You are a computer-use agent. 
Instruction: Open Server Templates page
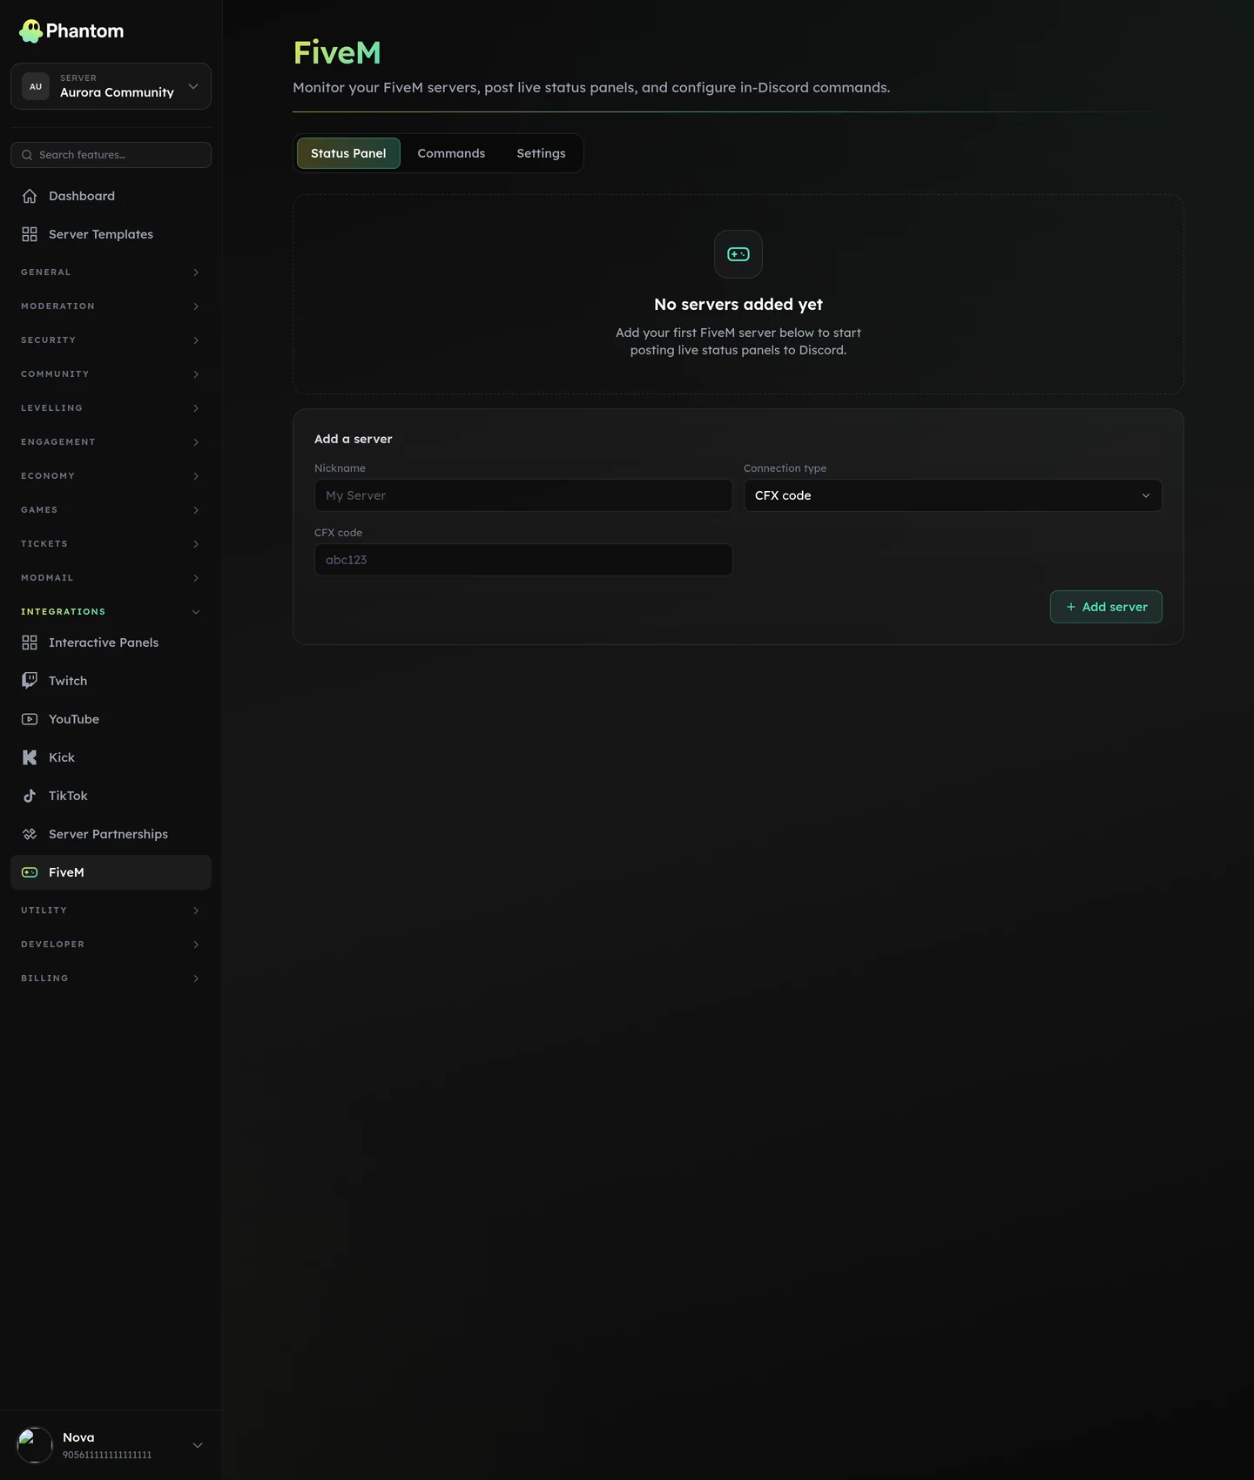point(111,234)
